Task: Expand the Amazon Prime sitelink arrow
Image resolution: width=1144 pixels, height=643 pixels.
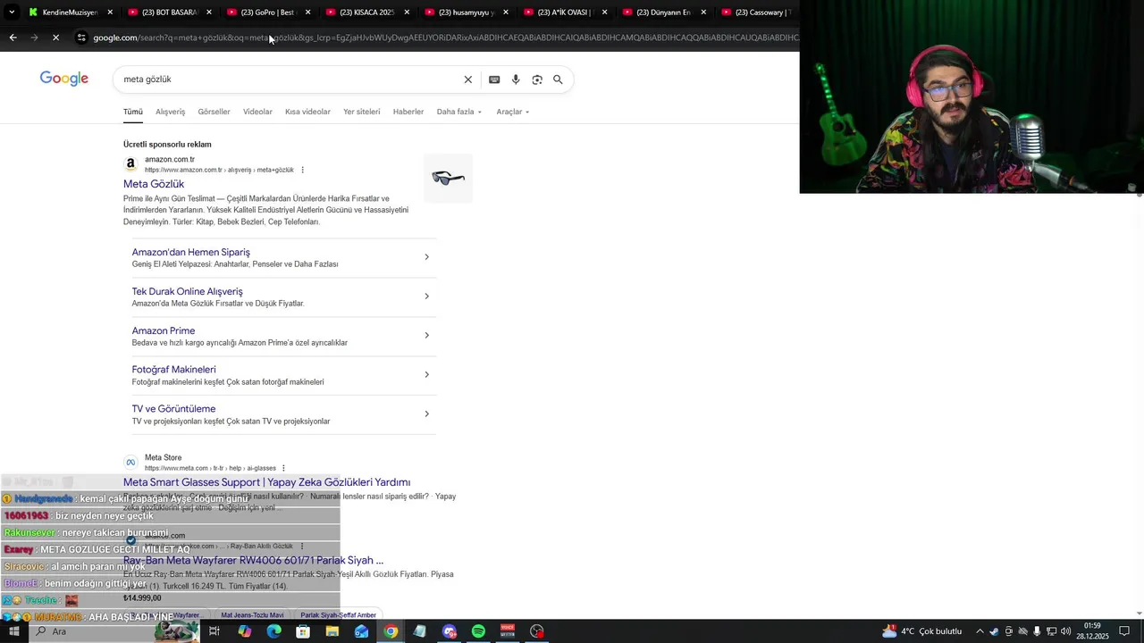Action: [x=426, y=336]
